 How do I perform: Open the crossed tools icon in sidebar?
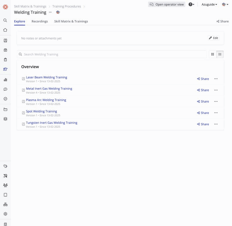click(x=5, y=176)
